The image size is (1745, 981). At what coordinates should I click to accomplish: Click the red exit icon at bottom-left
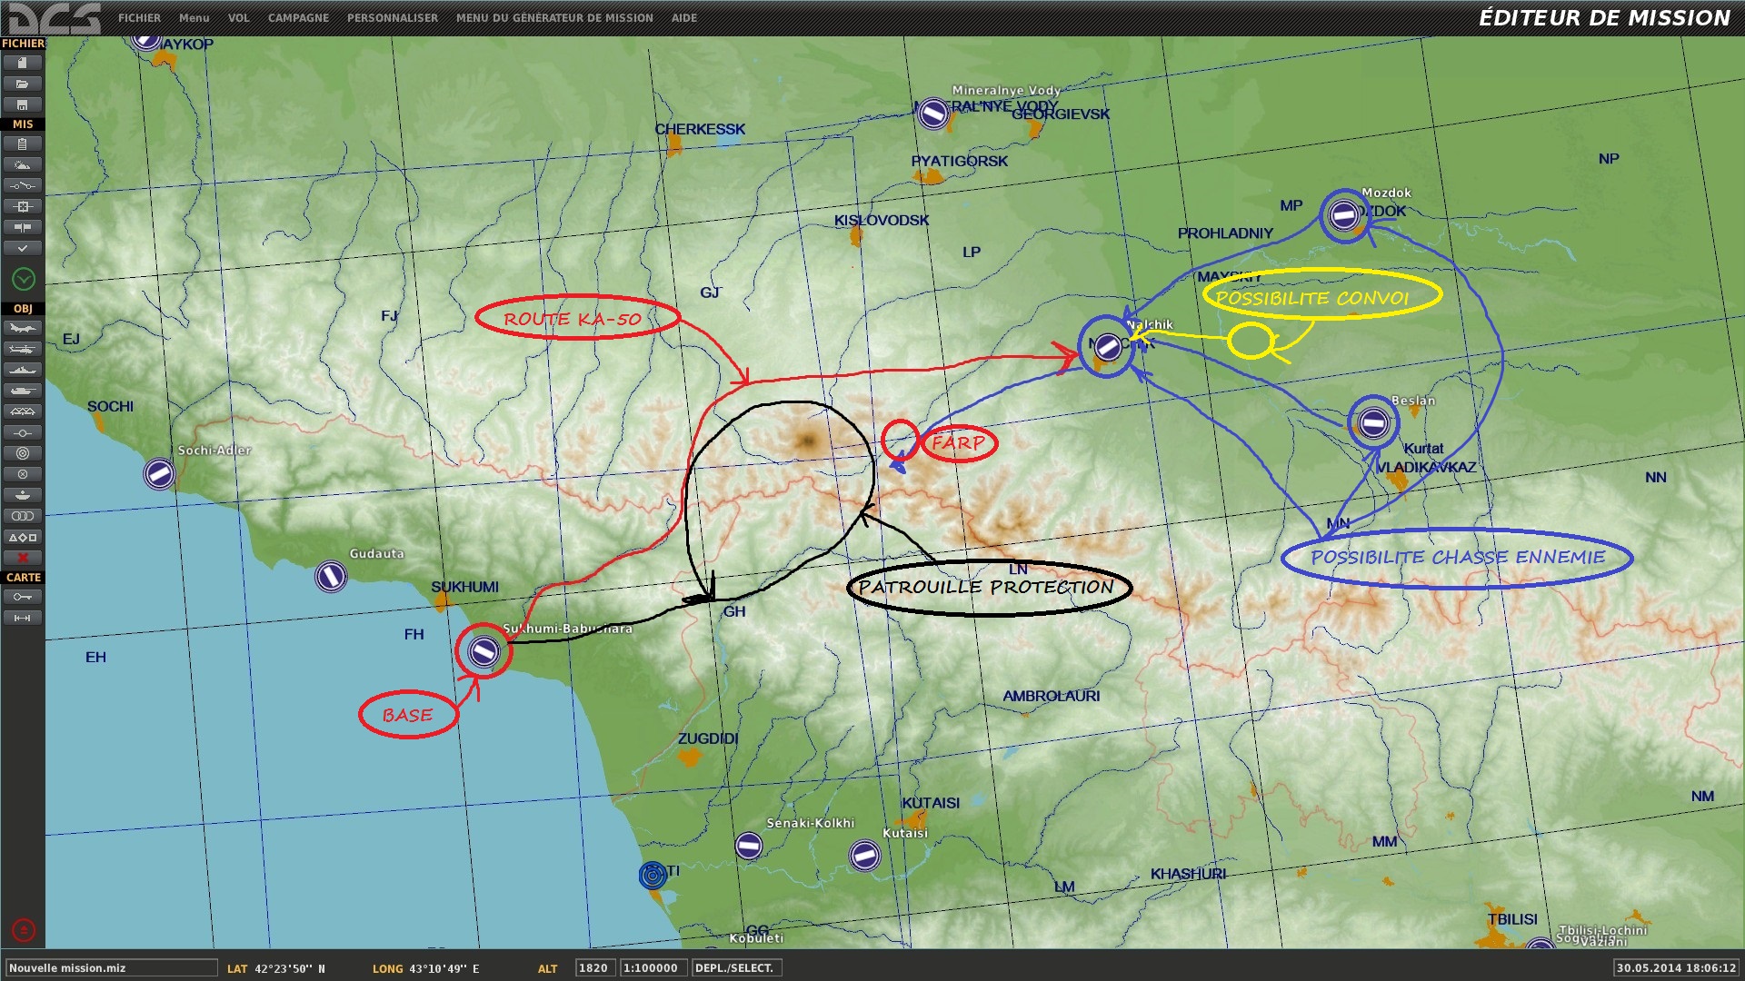click(x=24, y=930)
